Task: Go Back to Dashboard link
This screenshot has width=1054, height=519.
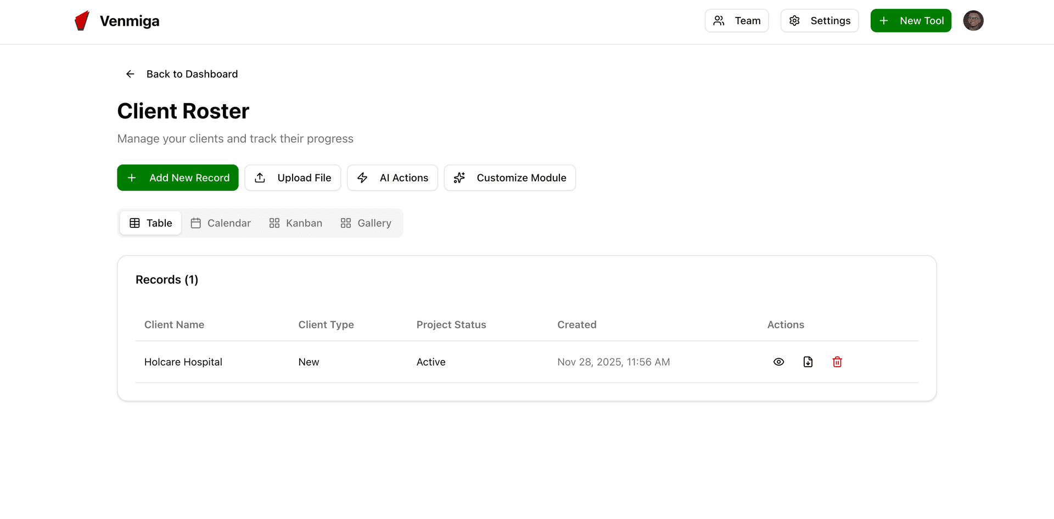Action: click(192, 74)
